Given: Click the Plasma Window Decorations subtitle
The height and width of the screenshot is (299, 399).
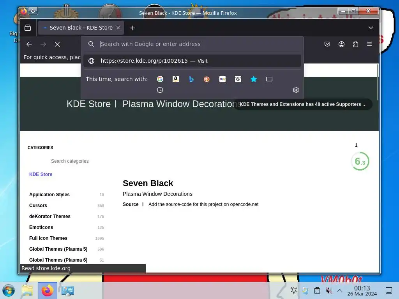Looking at the screenshot, I should tap(157, 194).
